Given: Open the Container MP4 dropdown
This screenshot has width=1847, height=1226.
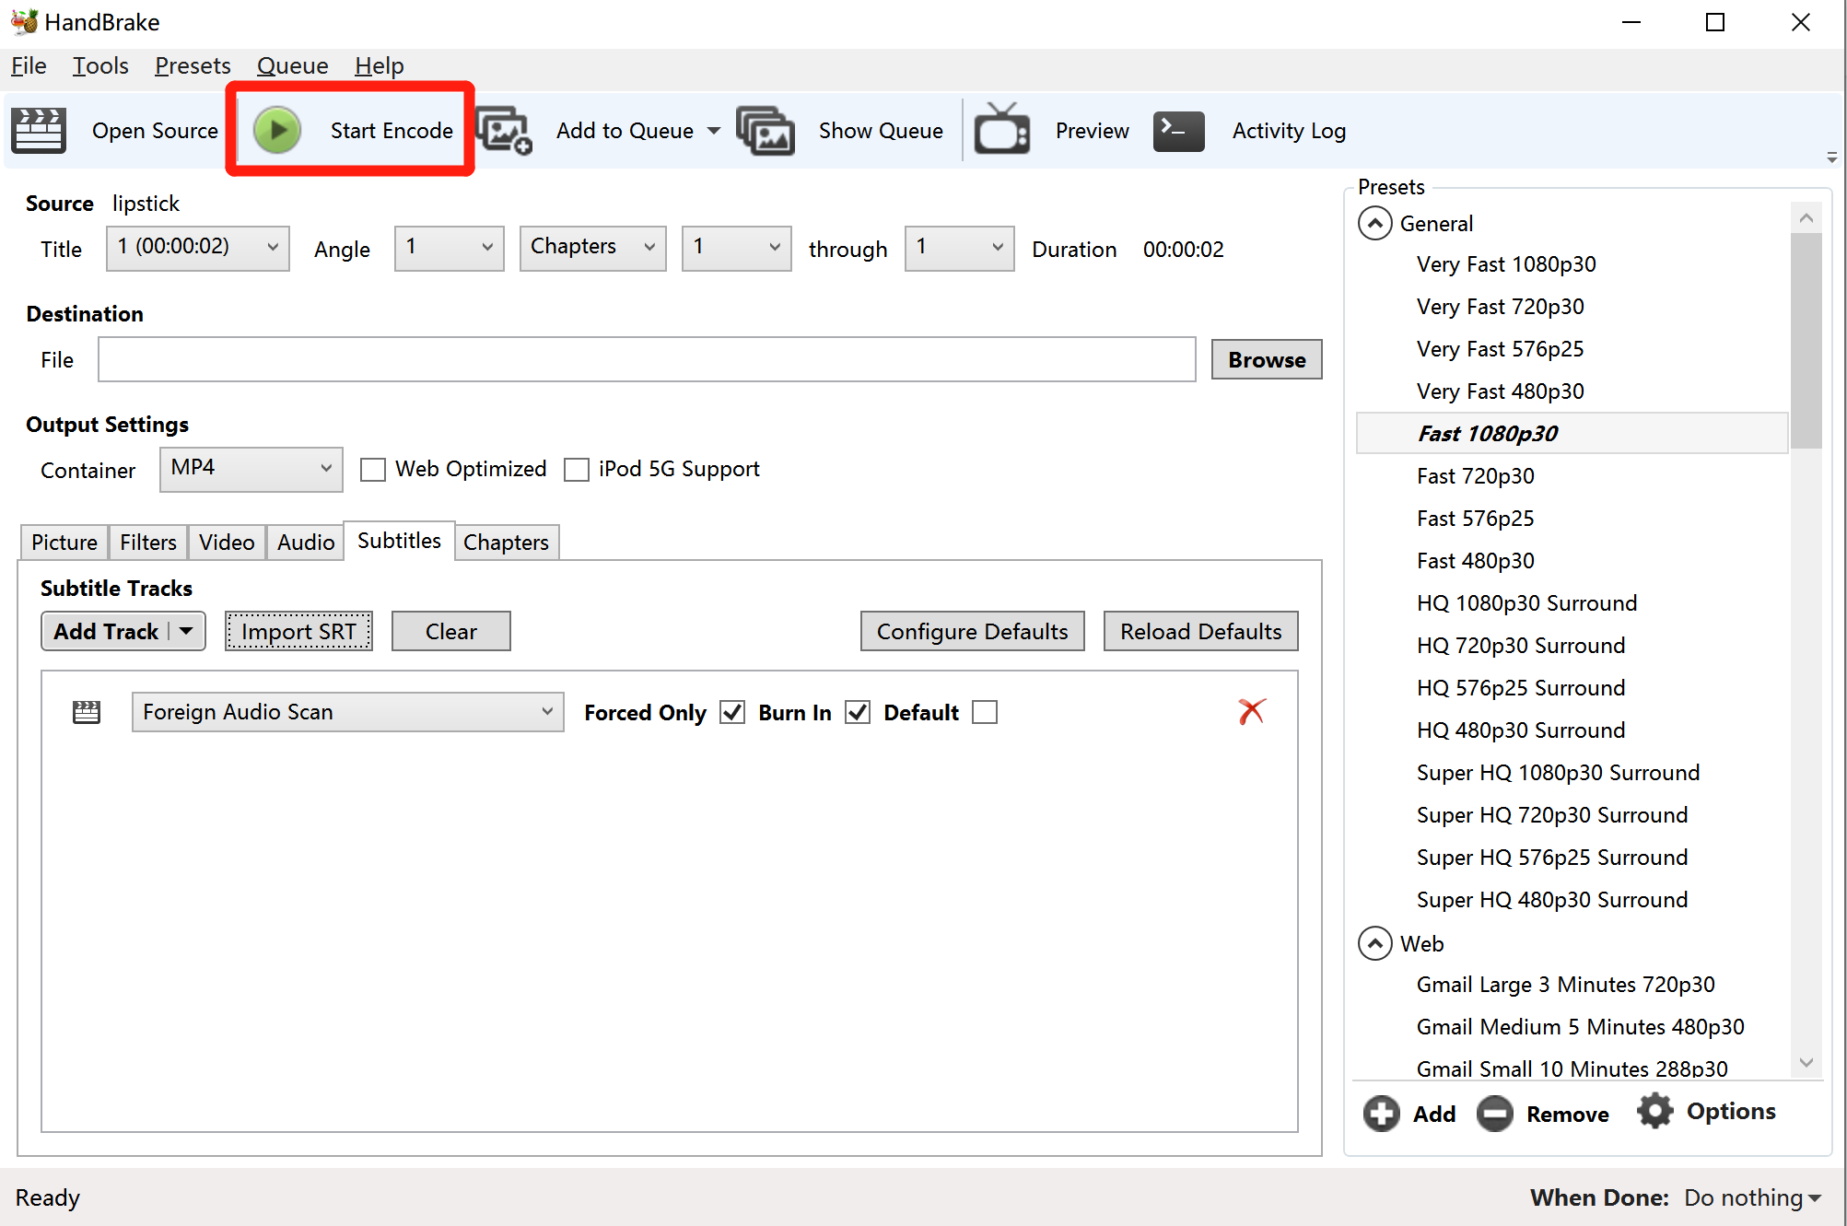Looking at the screenshot, I should point(251,468).
